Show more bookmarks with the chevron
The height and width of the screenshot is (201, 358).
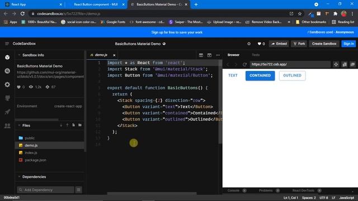pos(289,22)
